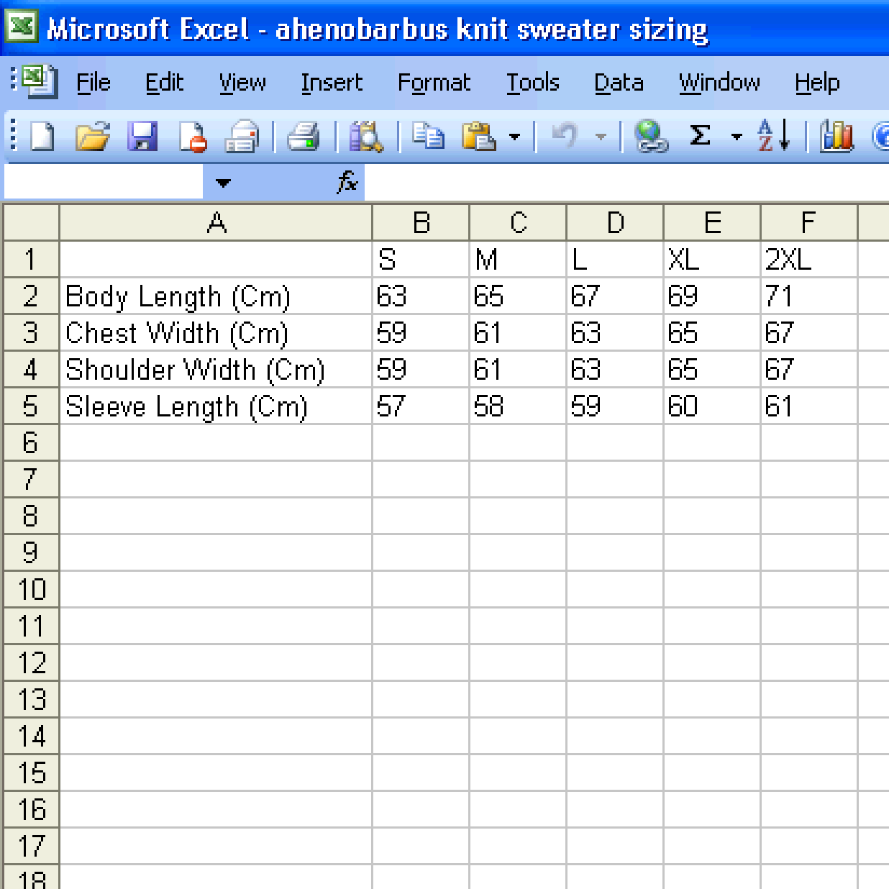The height and width of the screenshot is (889, 889).
Task: Click the fx Insert Function button
Action: tap(347, 183)
